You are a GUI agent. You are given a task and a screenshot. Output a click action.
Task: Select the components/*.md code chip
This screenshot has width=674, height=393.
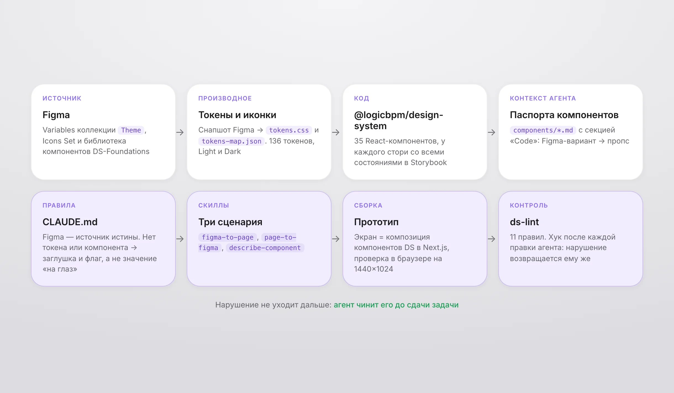point(543,130)
